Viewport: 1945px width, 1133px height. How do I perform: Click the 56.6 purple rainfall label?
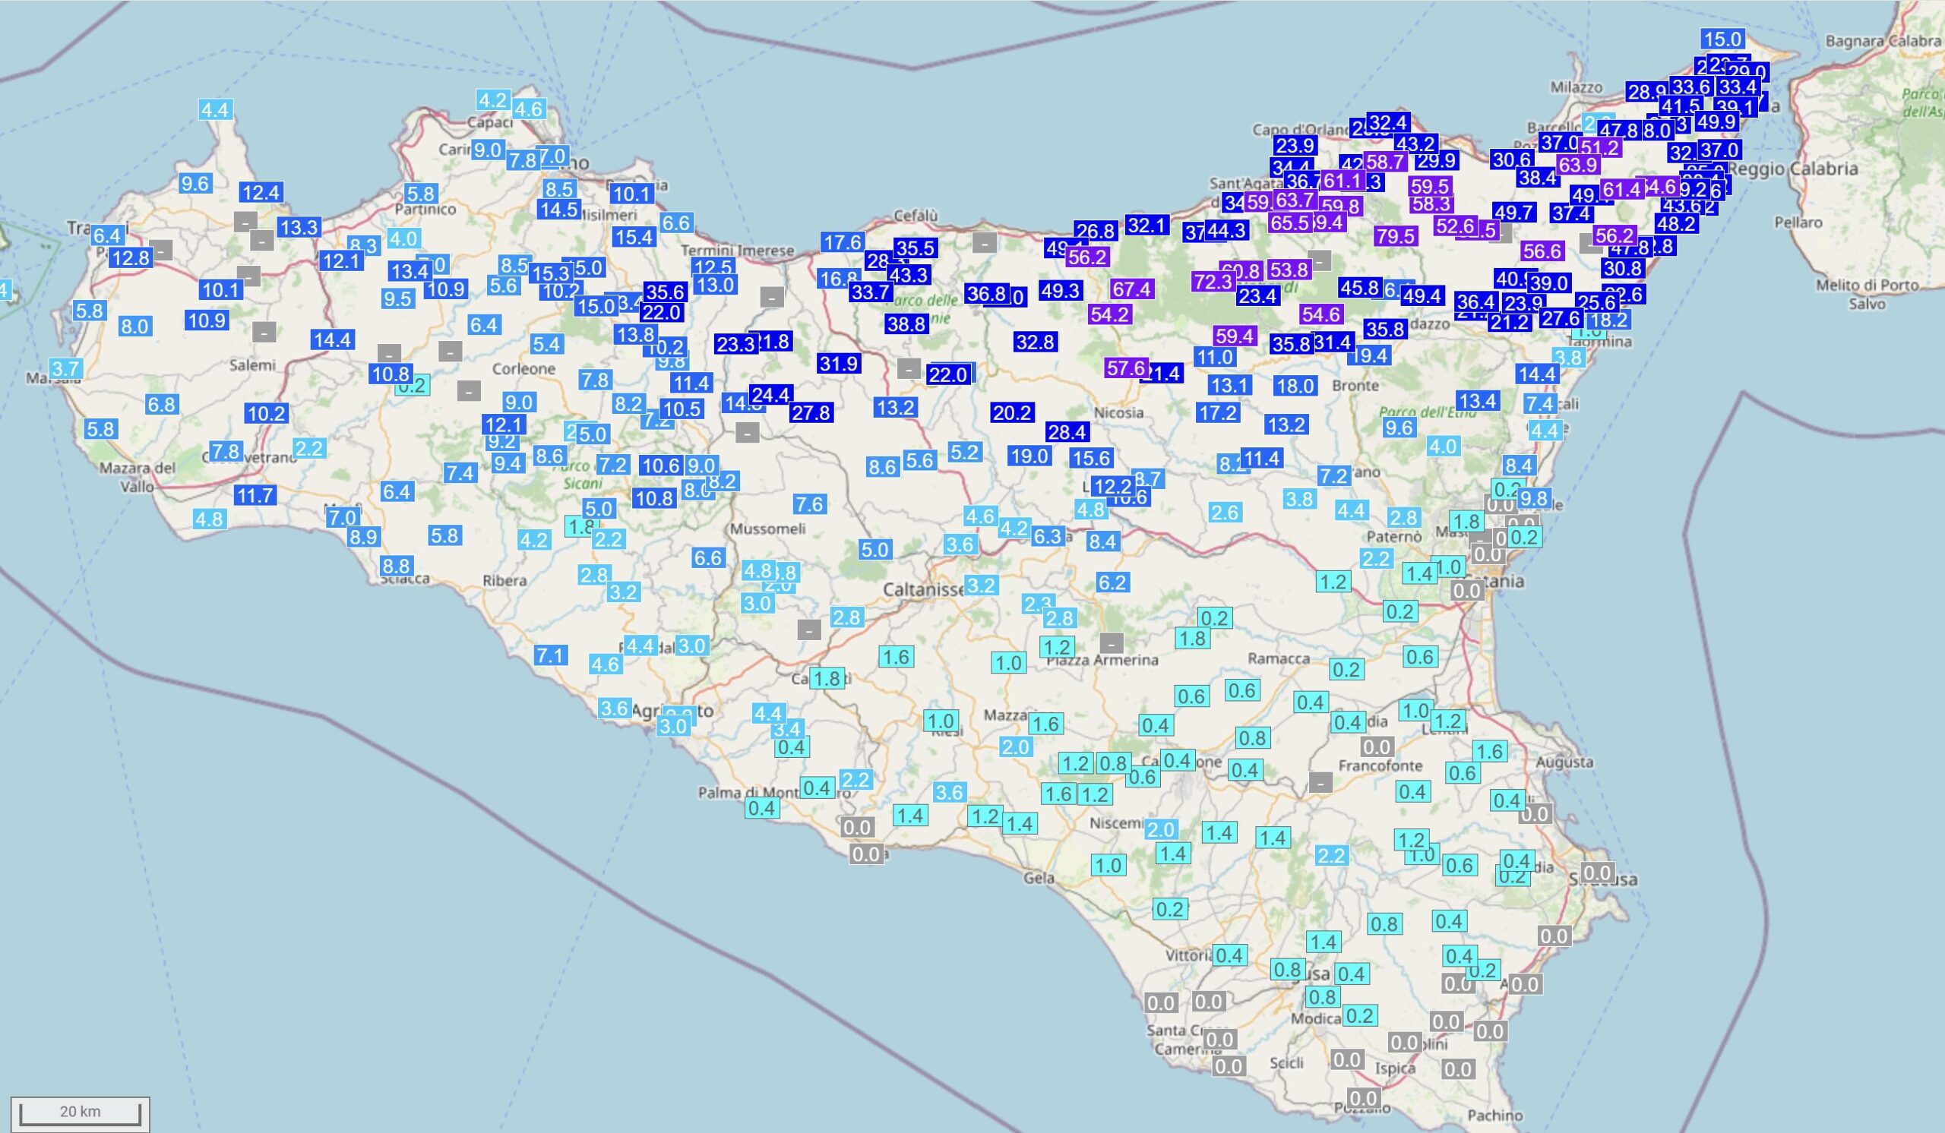pyautogui.click(x=1542, y=251)
